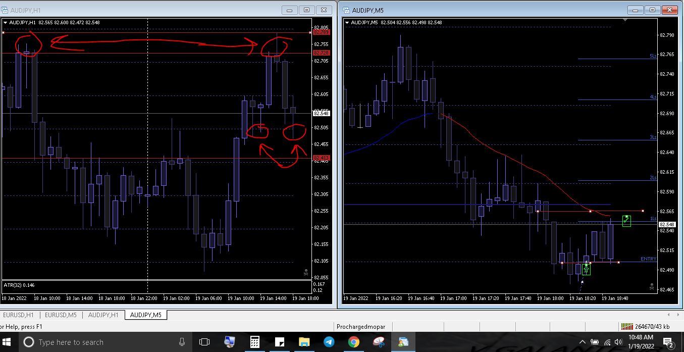Open the notification center icon
This screenshot has height=352, width=684.
668,342
